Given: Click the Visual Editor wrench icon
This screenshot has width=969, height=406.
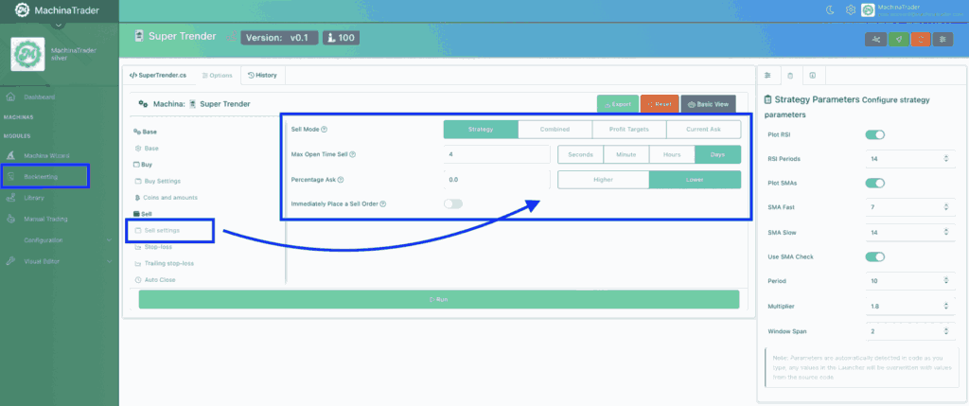Looking at the screenshot, I should click(9, 261).
